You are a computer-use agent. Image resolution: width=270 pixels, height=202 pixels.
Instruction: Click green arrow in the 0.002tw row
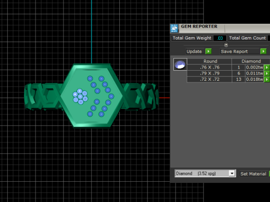click(267, 67)
